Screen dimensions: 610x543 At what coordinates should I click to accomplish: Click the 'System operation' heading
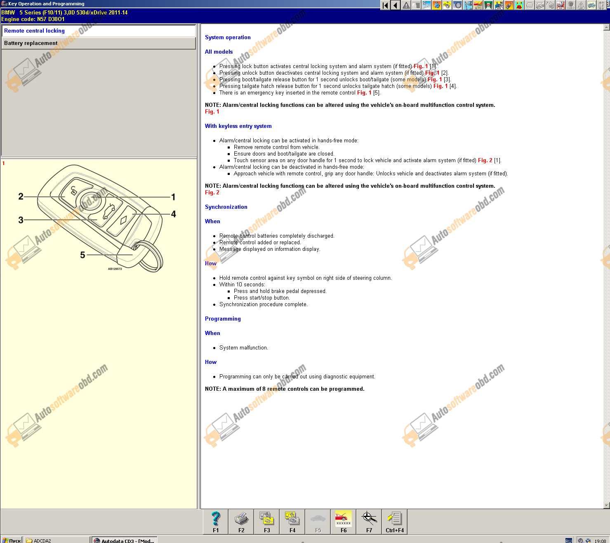[228, 37]
